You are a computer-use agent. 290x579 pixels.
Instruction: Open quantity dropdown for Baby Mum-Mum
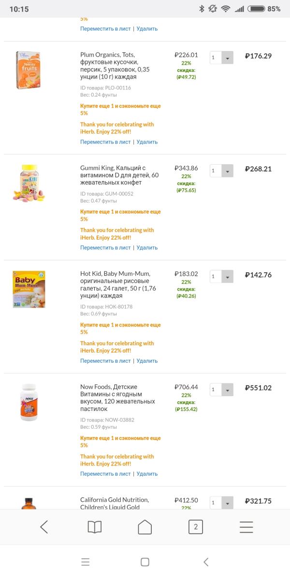pyautogui.click(x=222, y=277)
